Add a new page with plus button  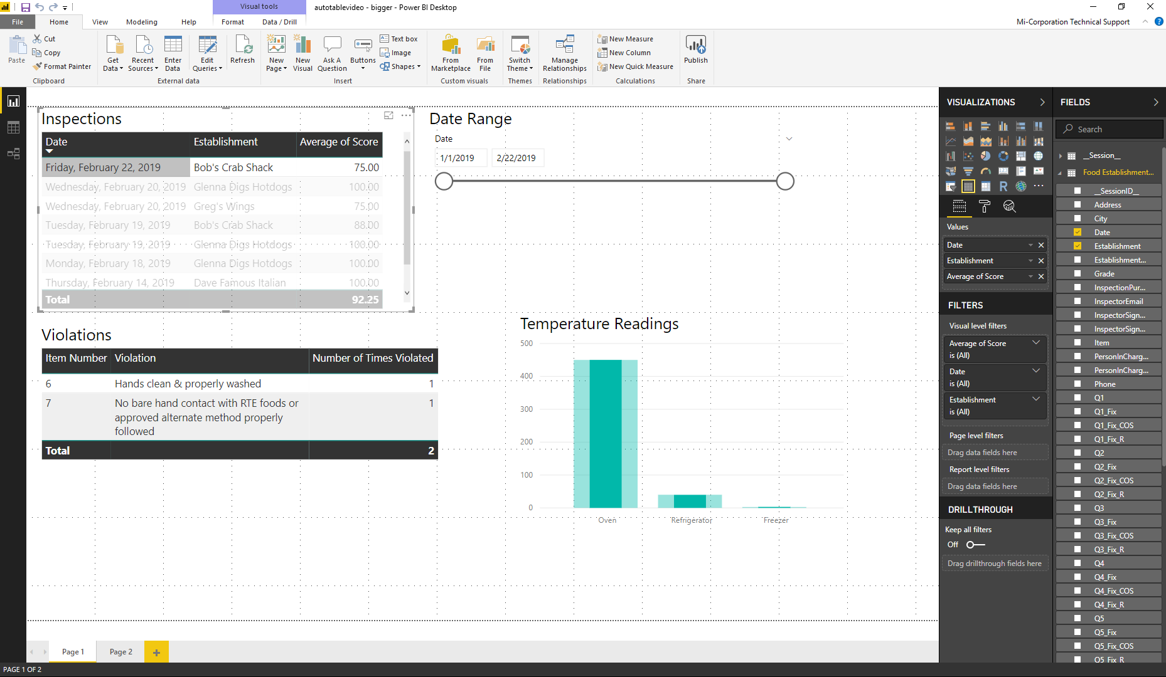pos(156,652)
